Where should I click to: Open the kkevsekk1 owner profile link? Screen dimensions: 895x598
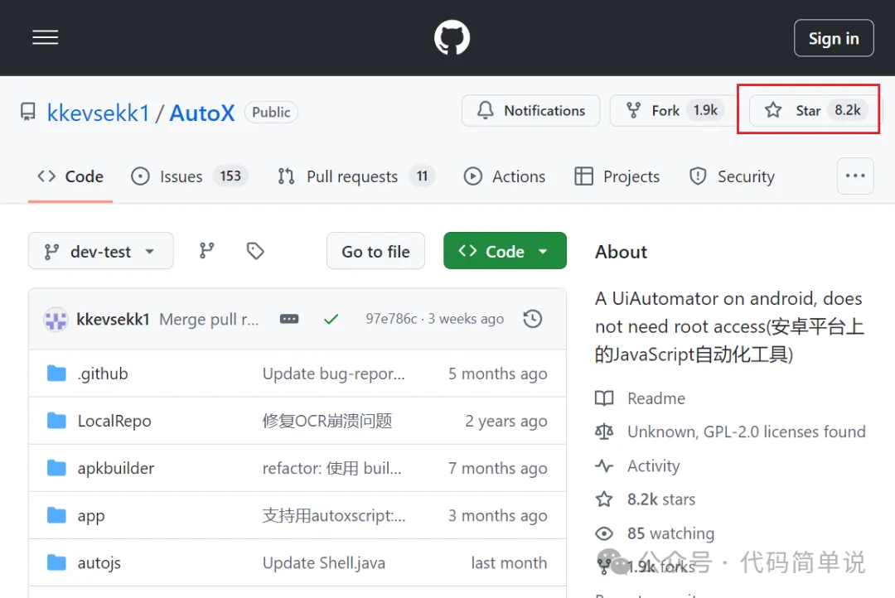click(98, 113)
